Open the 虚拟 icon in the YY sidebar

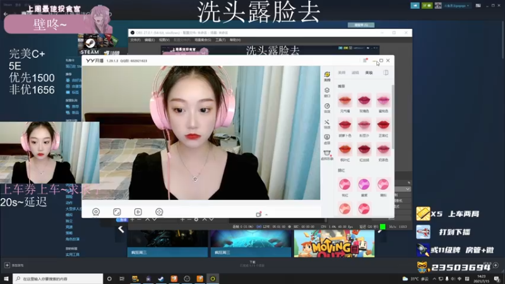(x=327, y=139)
